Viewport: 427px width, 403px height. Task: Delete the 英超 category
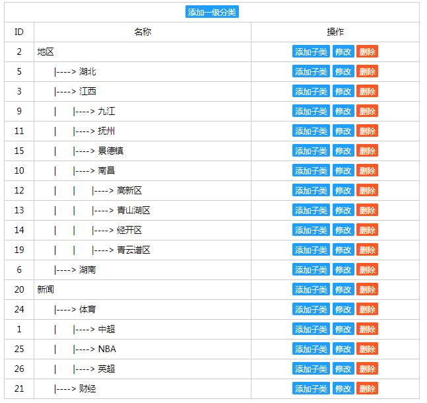pos(367,369)
